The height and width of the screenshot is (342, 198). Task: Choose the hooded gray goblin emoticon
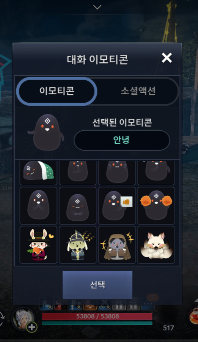[x=117, y=245]
